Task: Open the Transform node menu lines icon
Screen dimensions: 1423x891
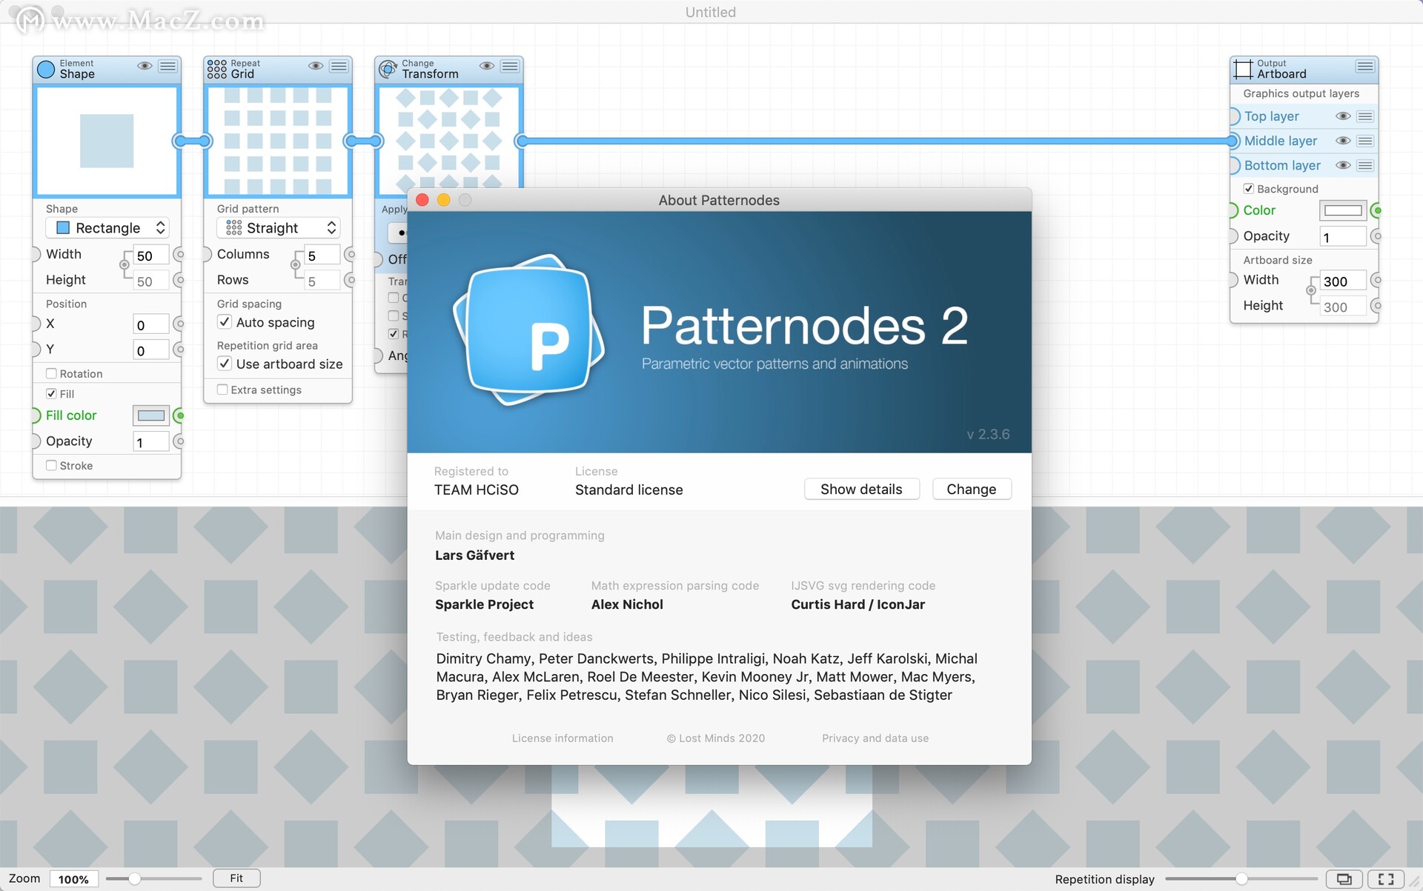Action: point(510,66)
